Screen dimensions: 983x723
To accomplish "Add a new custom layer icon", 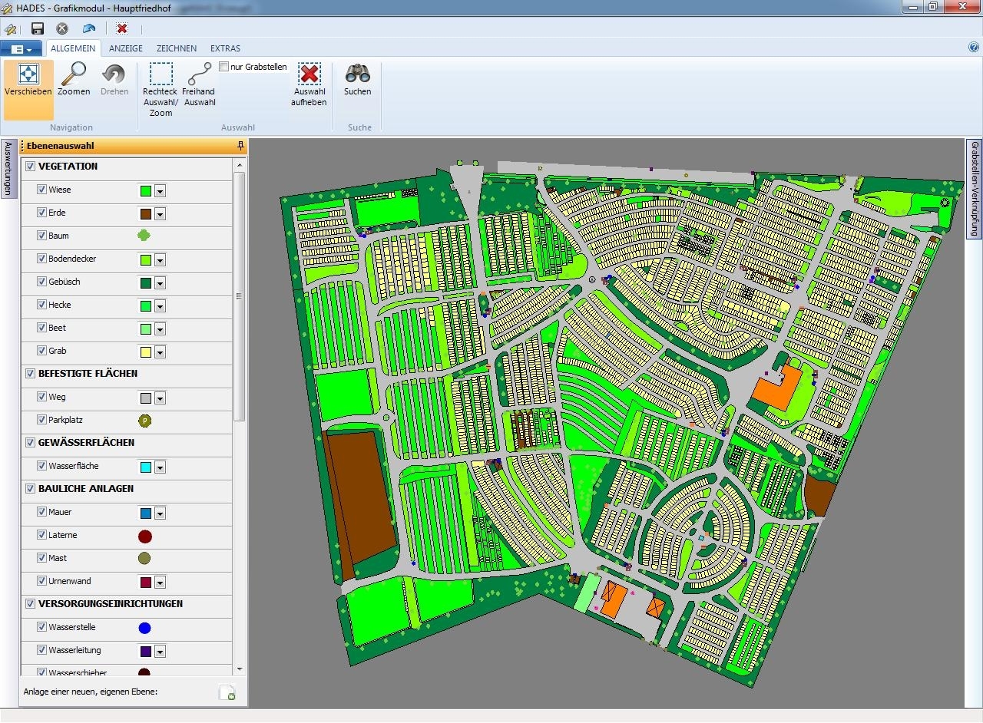I will 227,693.
